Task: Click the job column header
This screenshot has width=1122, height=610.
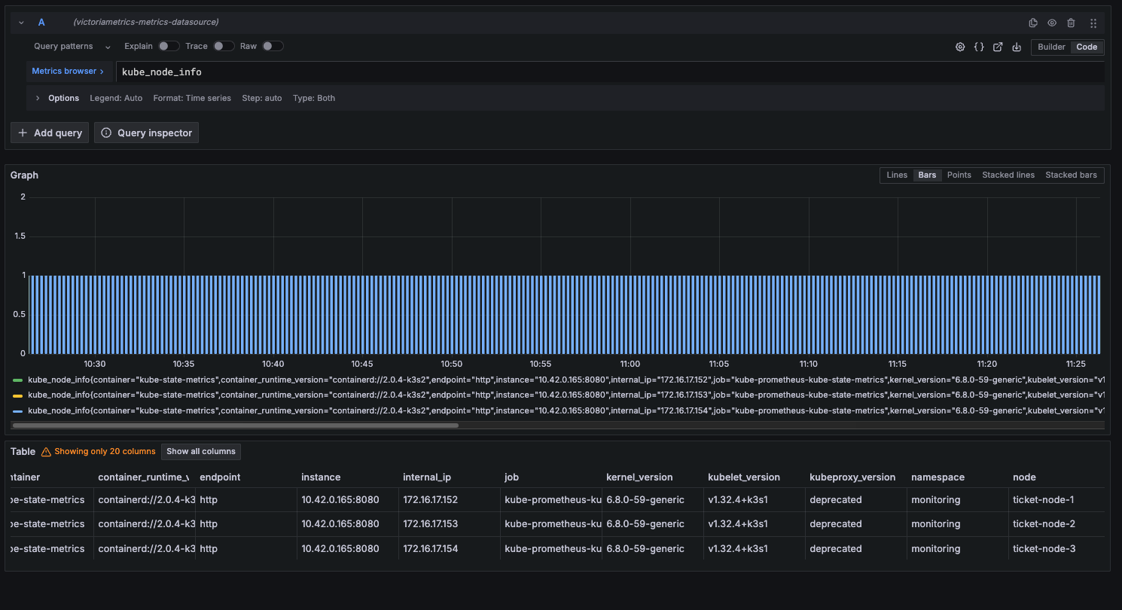Action: (x=511, y=477)
